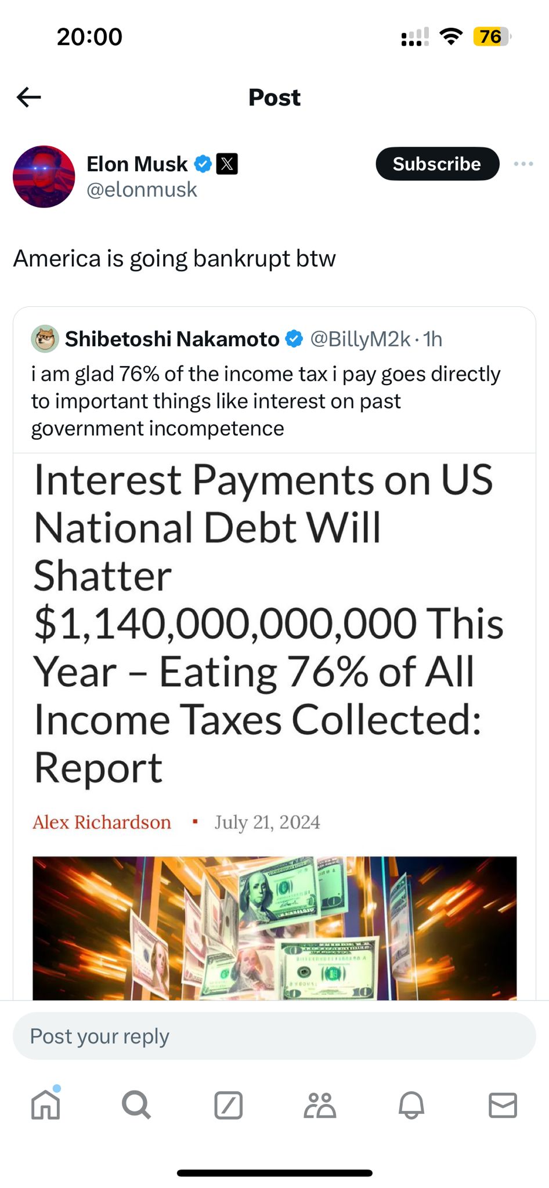Tap the back arrow icon
This screenshot has height=1188, width=549.
[29, 97]
